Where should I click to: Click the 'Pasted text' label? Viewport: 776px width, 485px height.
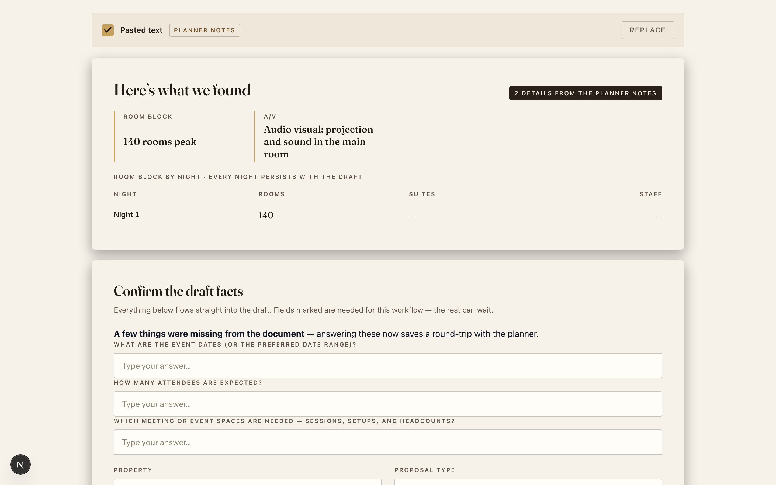(x=141, y=30)
